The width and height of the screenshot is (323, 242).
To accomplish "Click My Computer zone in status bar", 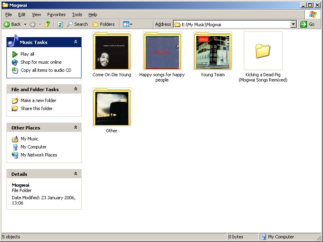I will pos(278,237).
